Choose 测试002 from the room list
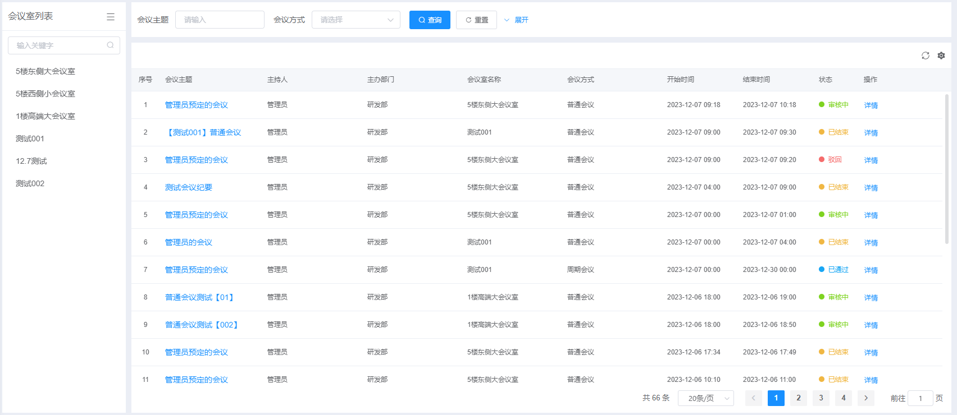 (30, 183)
